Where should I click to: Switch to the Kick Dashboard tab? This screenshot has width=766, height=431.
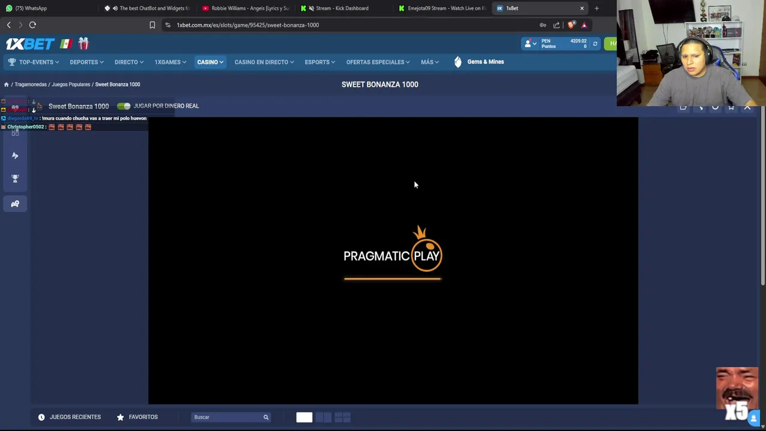click(344, 8)
